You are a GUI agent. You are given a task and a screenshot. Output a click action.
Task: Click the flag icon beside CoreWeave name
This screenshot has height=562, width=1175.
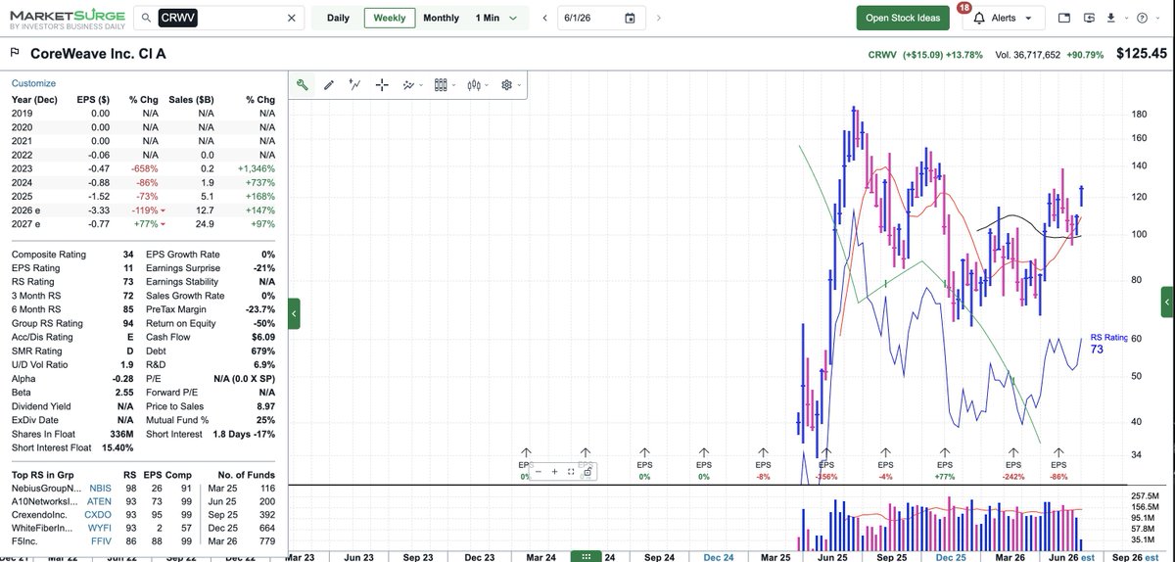(x=16, y=54)
